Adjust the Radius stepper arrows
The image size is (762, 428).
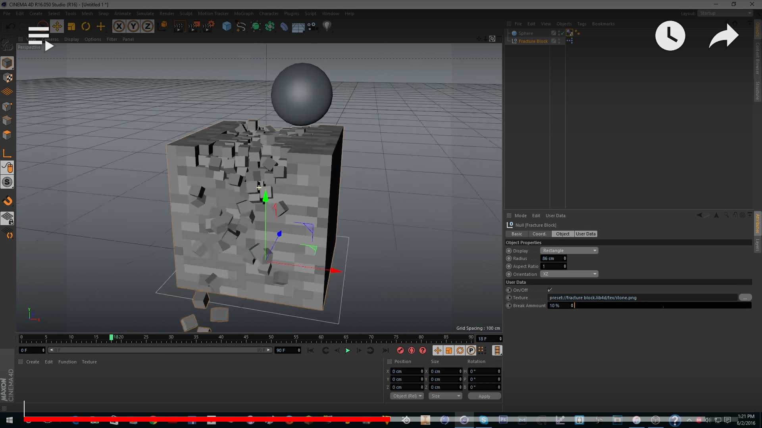[565, 258]
